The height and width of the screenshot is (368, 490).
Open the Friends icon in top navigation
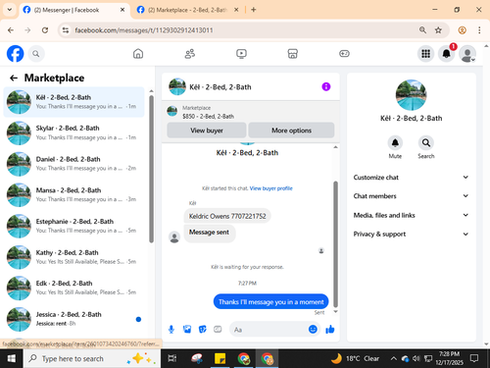click(x=190, y=54)
